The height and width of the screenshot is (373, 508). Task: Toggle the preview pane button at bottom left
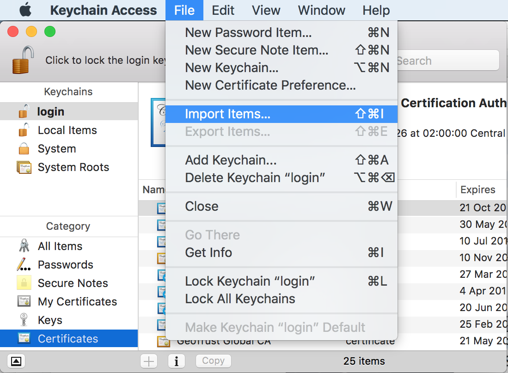[x=16, y=361]
